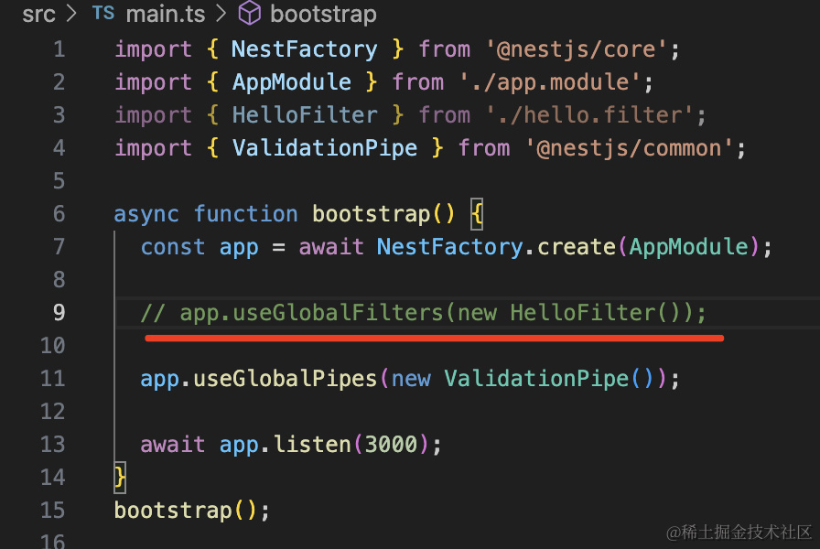
Task: Click breadcrumb chevron after src
Action: tap(72, 15)
